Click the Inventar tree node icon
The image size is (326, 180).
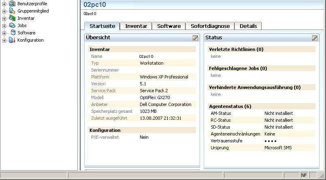pos(12,18)
